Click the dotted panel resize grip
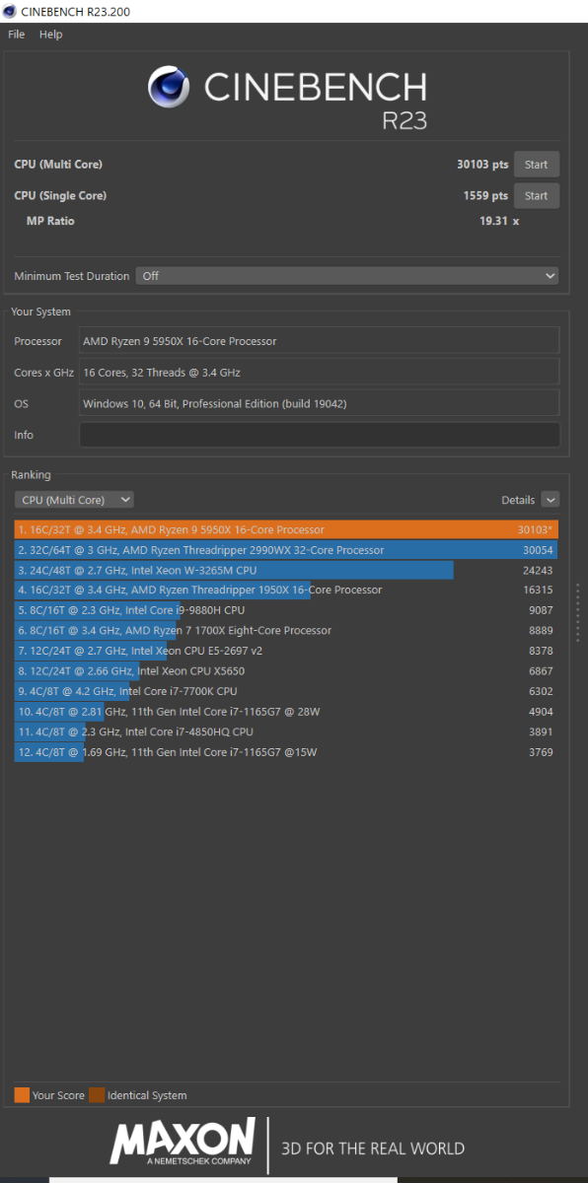 click(578, 612)
